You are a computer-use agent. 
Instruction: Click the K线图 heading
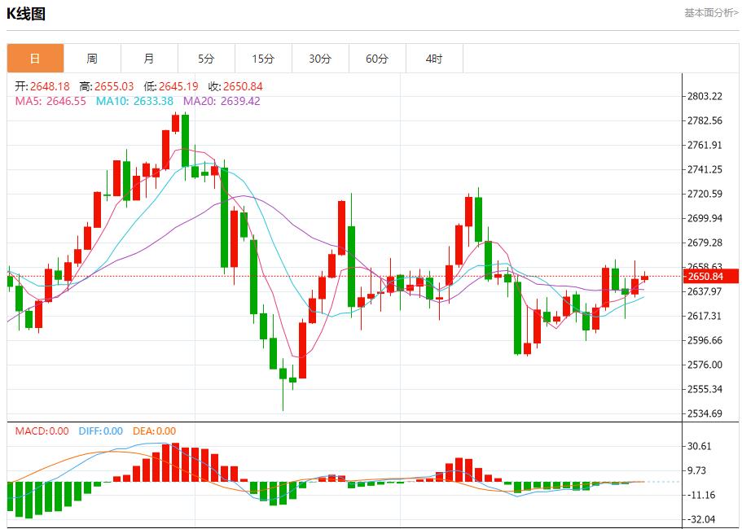coord(26,14)
